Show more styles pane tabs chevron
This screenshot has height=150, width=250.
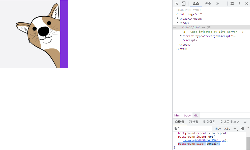[245, 122]
